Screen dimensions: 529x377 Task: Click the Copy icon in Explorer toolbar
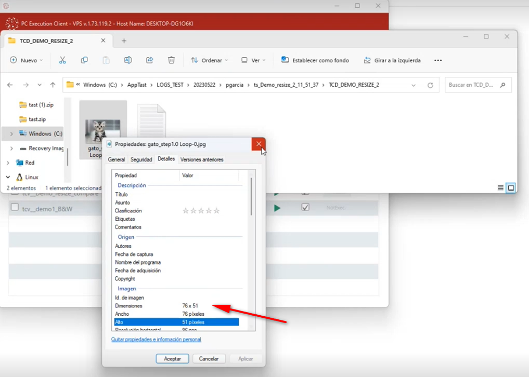(84, 60)
